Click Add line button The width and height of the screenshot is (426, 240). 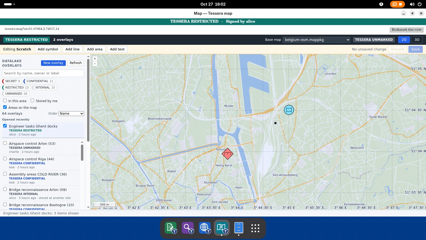click(x=72, y=49)
